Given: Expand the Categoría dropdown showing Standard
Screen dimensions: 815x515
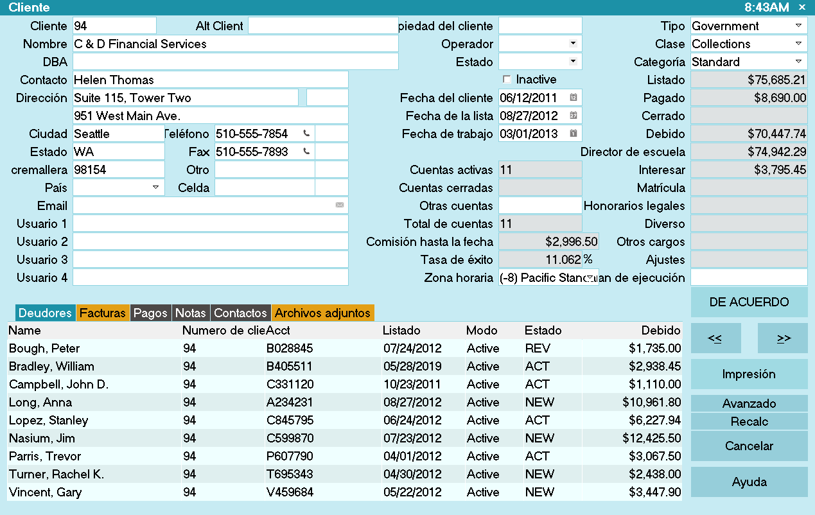Looking at the screenshot, I should pyautogui.click(x=798, y=62).
